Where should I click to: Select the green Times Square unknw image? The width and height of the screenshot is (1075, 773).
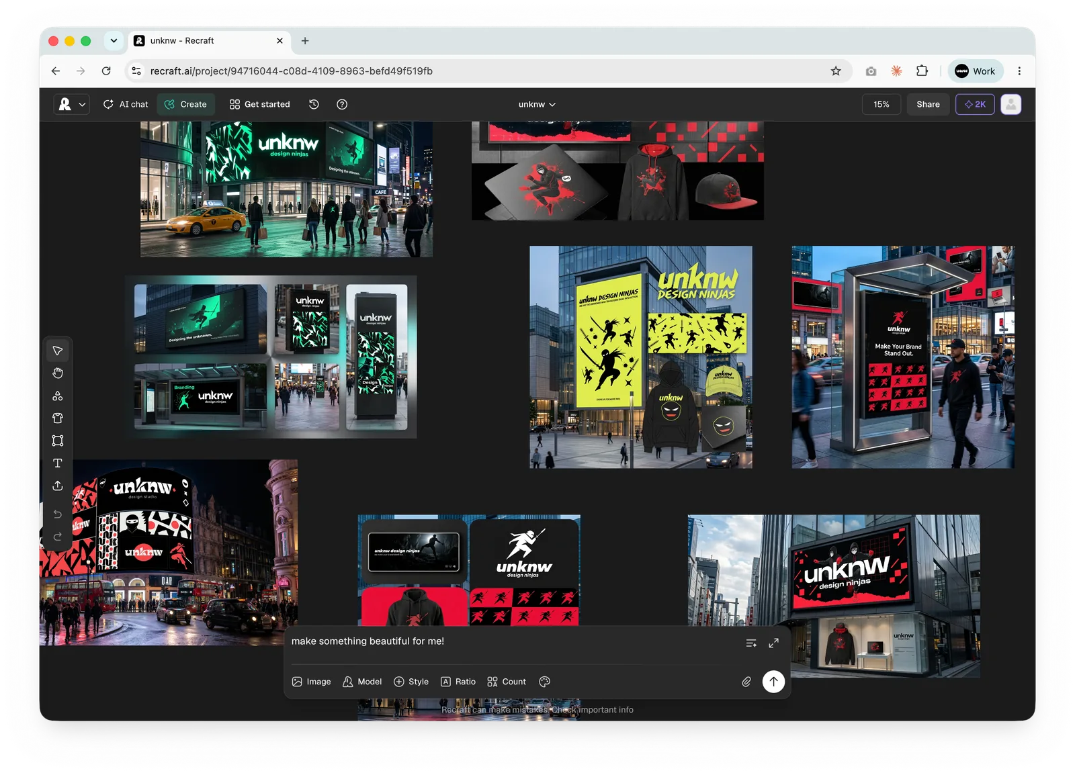click(x=286, y=189)
